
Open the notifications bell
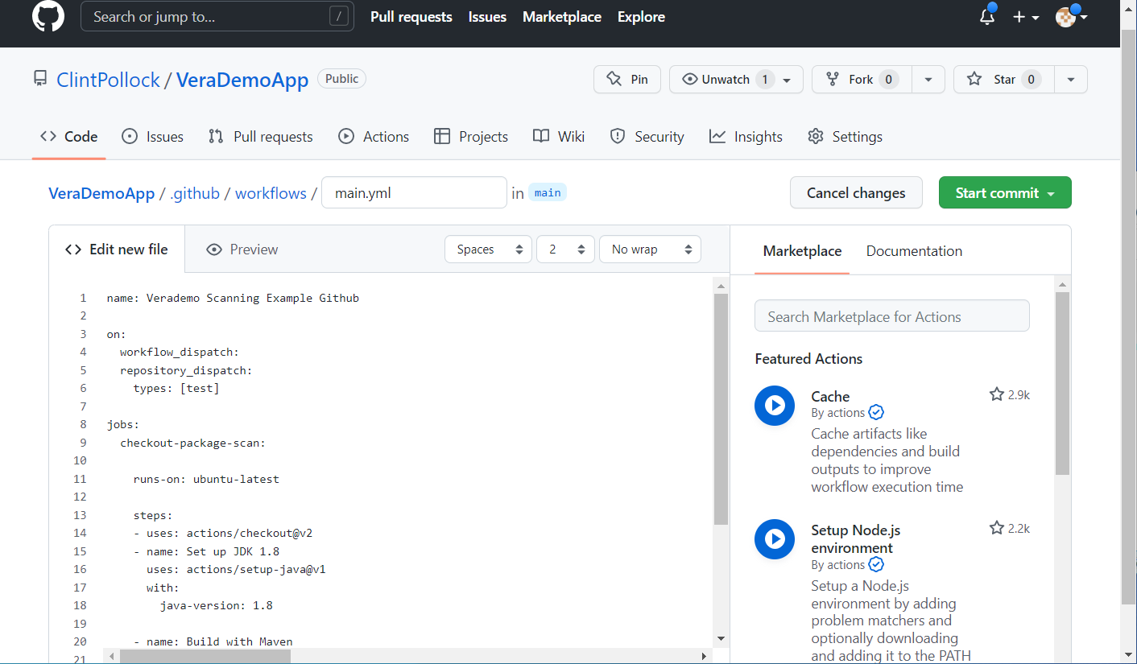[x=987, y=16]
